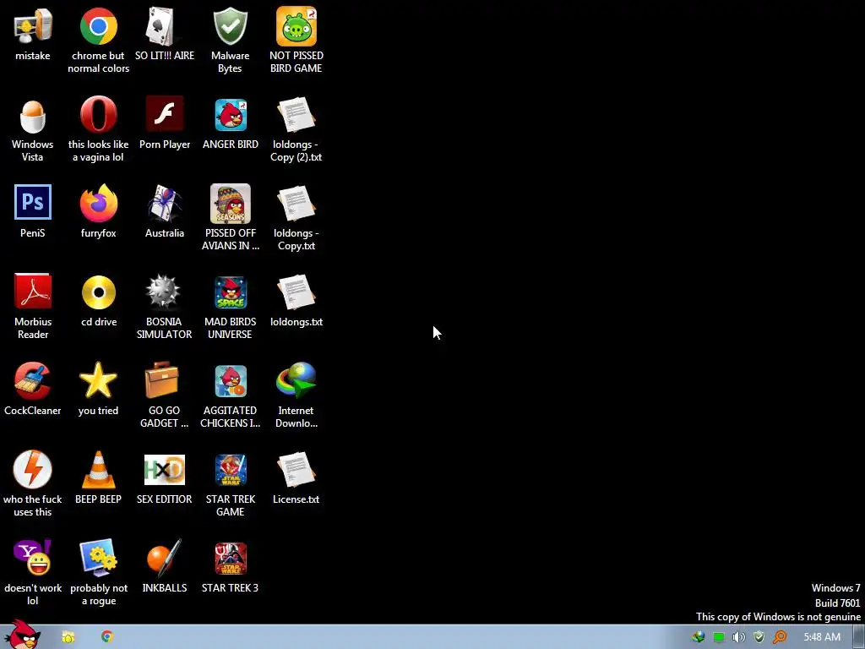Click the orange magnifier tray icon
This screenshot has height=649, width=865.
pyautogui.click(x=780, y=637)
